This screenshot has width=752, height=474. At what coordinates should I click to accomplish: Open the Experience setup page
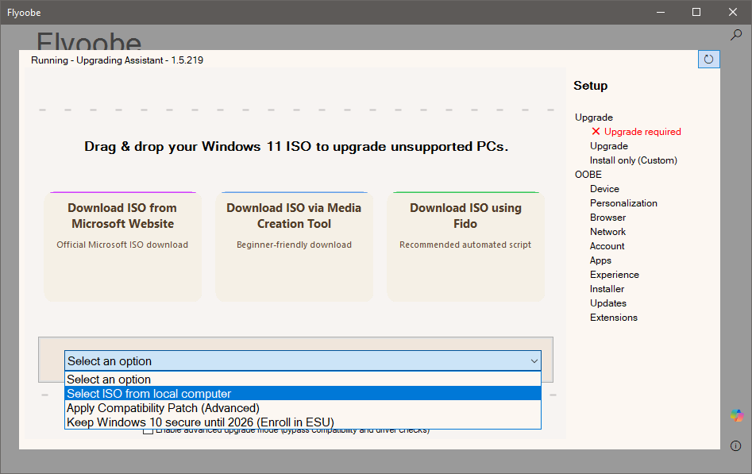[615, 275]
